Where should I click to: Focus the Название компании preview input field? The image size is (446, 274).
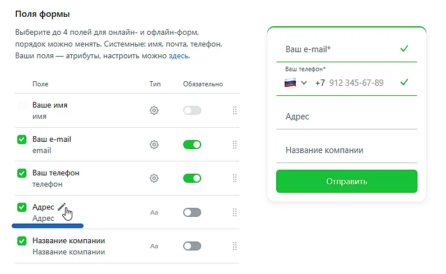pyautogui.click(x=346, y=150)
